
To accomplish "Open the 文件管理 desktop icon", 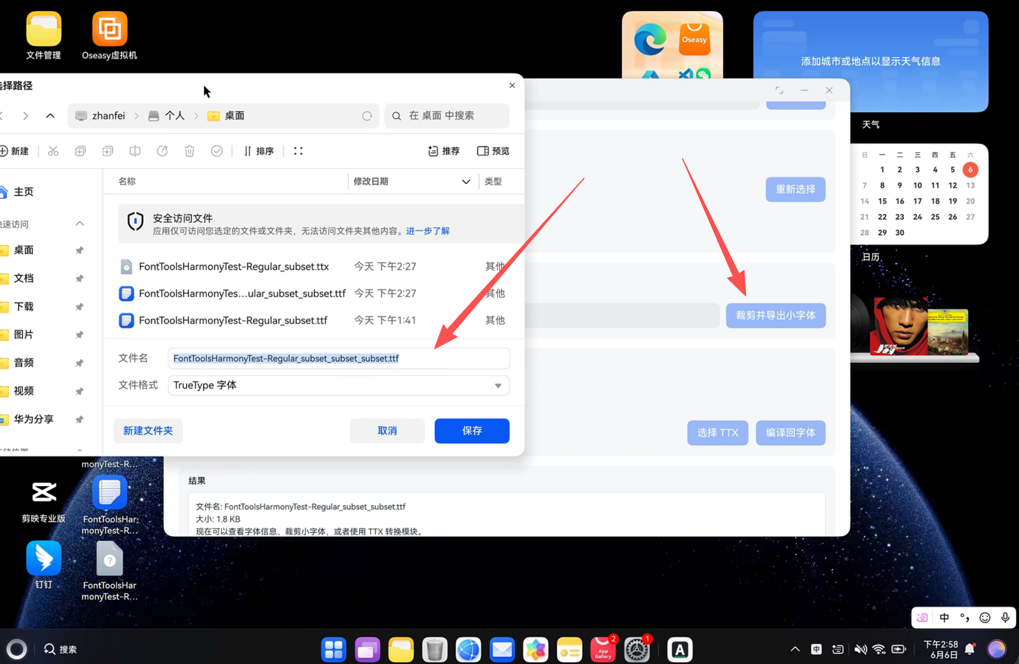I will (44, 36).
